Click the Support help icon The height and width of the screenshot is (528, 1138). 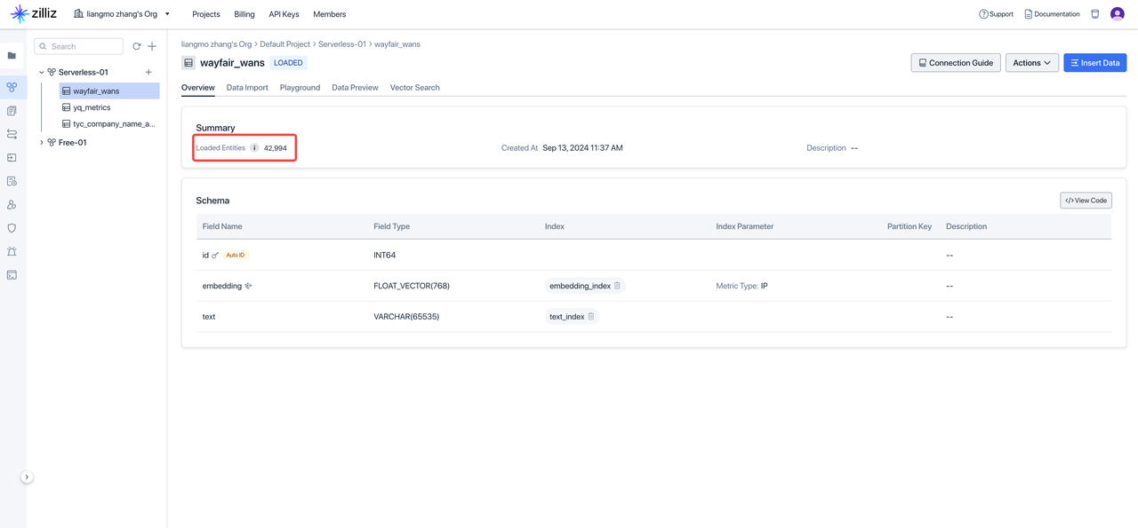coord(983,14)
